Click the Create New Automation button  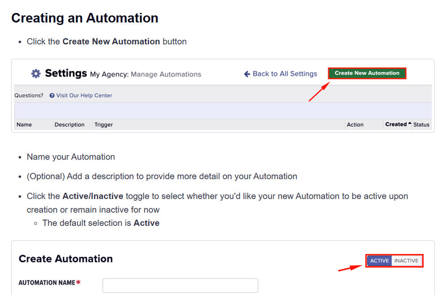pos(367,73)
